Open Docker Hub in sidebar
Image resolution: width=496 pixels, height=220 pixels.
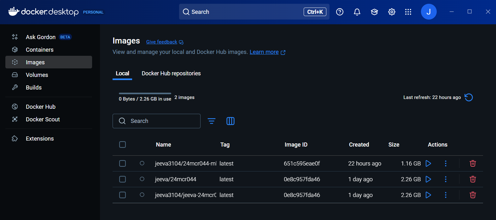[x=49, y=107]
